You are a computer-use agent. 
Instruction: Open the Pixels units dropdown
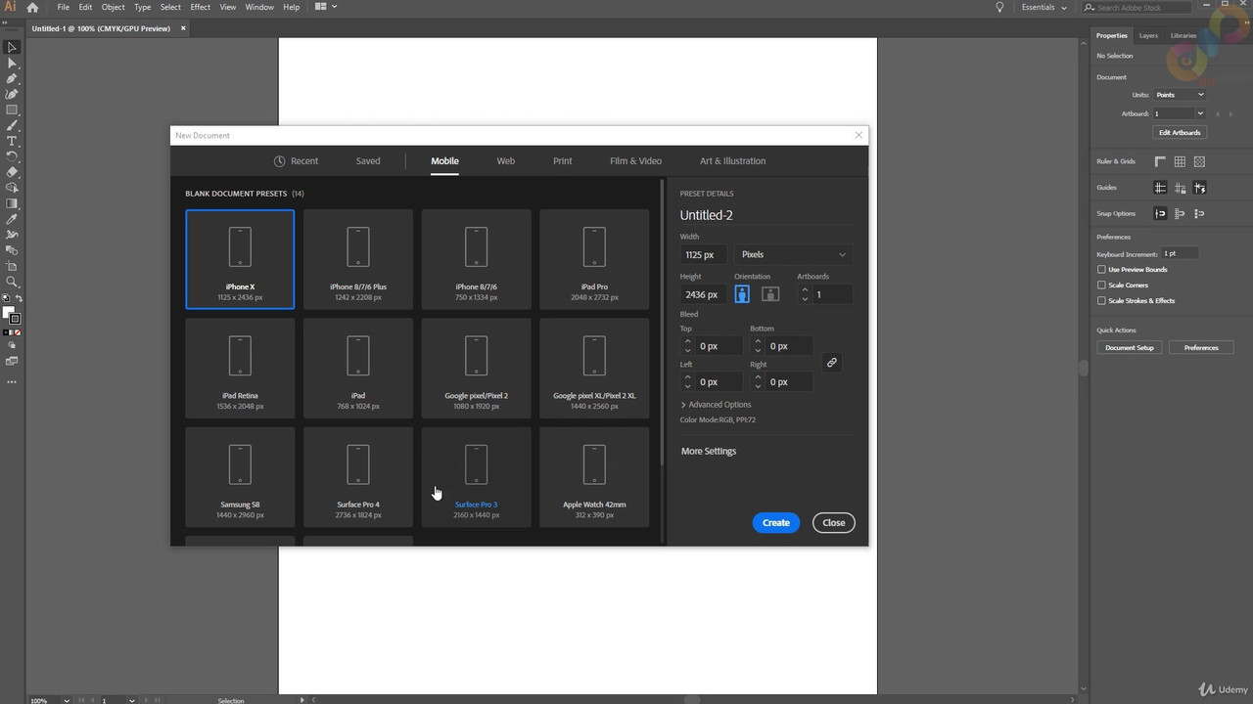[x=793, y=254]
